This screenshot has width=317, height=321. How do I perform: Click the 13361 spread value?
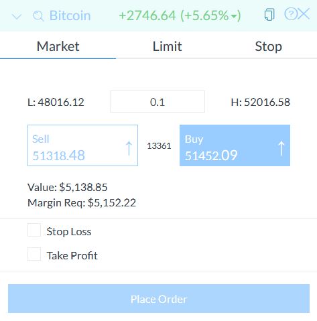click(x=159, y=146)
